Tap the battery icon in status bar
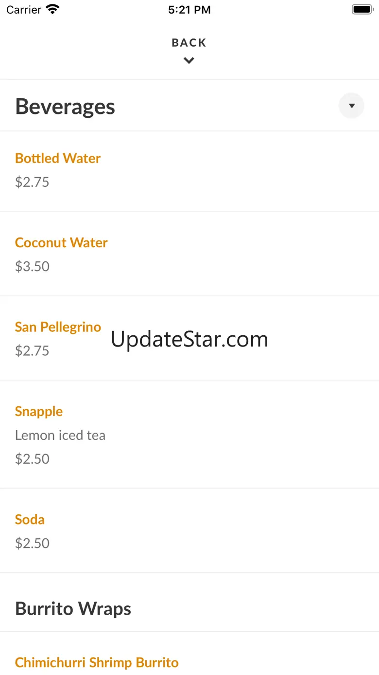 (x=362, y=9)
